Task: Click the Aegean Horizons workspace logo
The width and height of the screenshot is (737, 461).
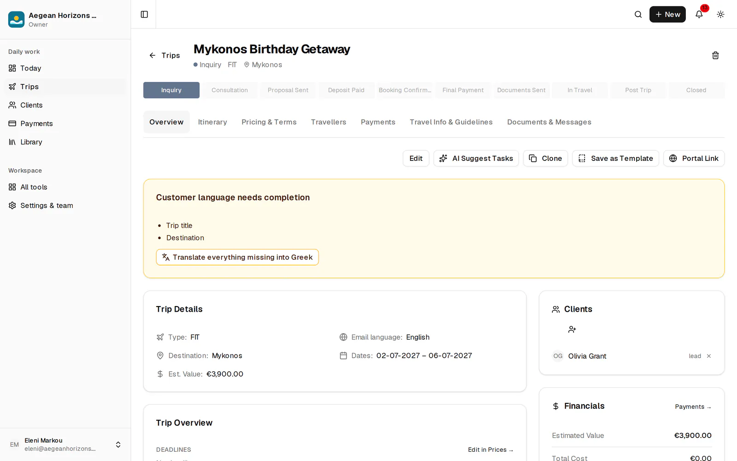Action: click(17, 19)
